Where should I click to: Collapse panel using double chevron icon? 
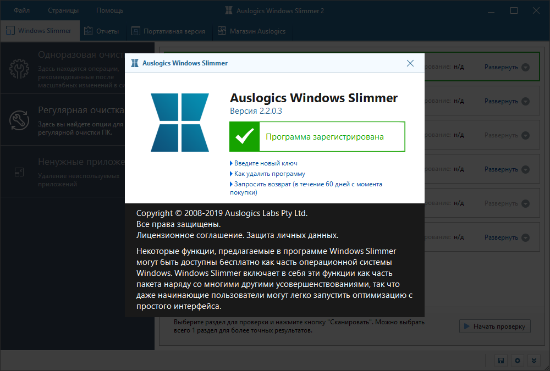tap(533, 361)
